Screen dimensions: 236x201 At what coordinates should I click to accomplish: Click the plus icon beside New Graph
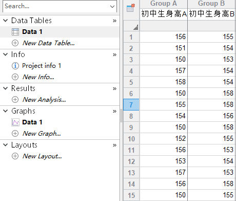(x=15, y=134)
